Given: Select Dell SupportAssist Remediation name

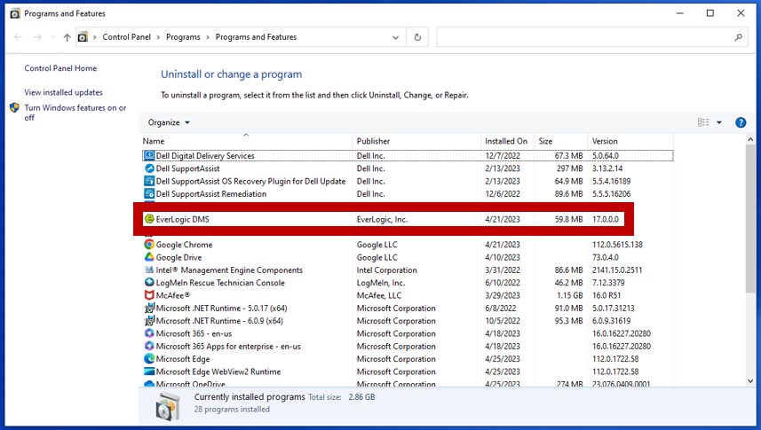Looking at the screenshot, I should [211, 193].
